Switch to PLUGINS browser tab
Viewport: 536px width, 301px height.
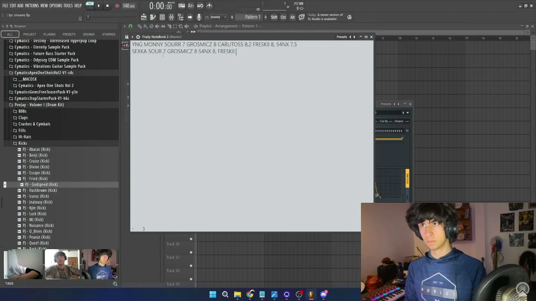(x=49, y=34)
